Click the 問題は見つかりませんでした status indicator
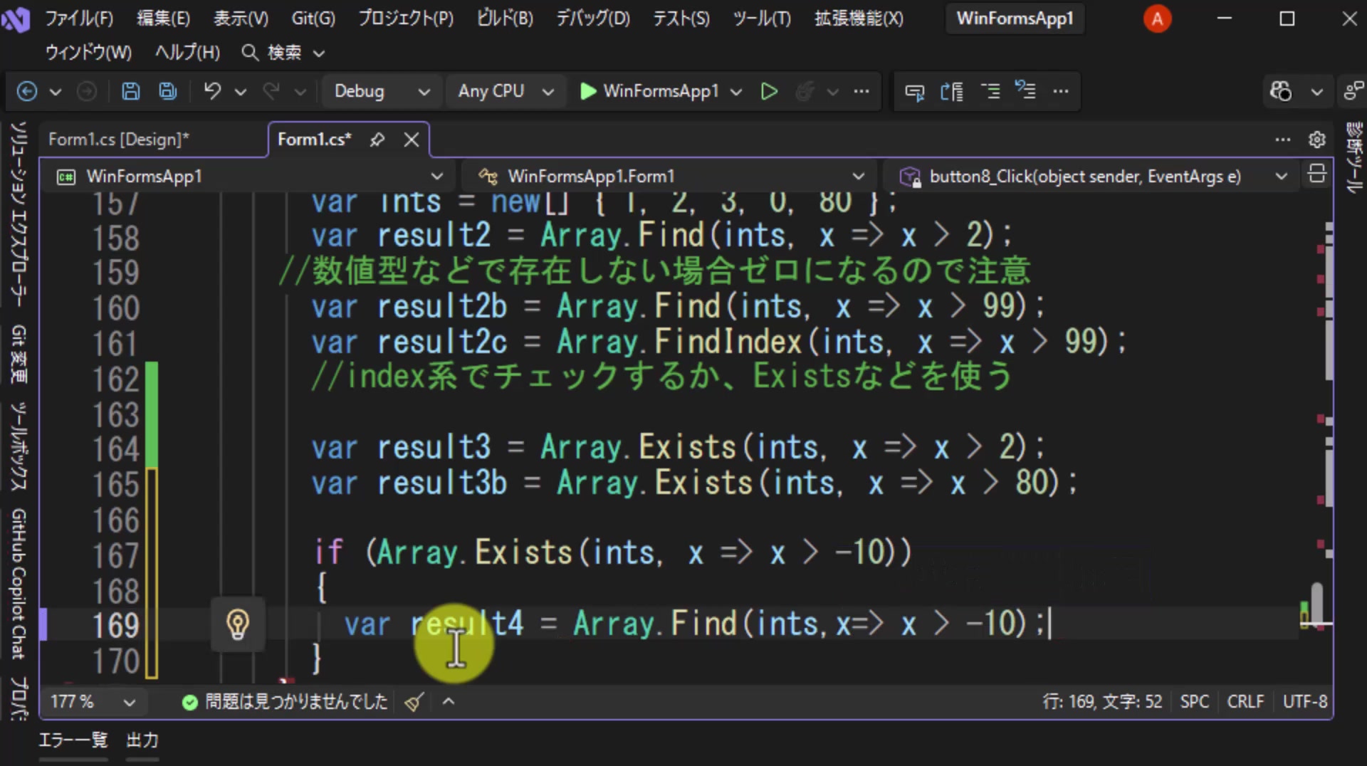The width and height of the screenshot is (1367, 766). (285, 702)
